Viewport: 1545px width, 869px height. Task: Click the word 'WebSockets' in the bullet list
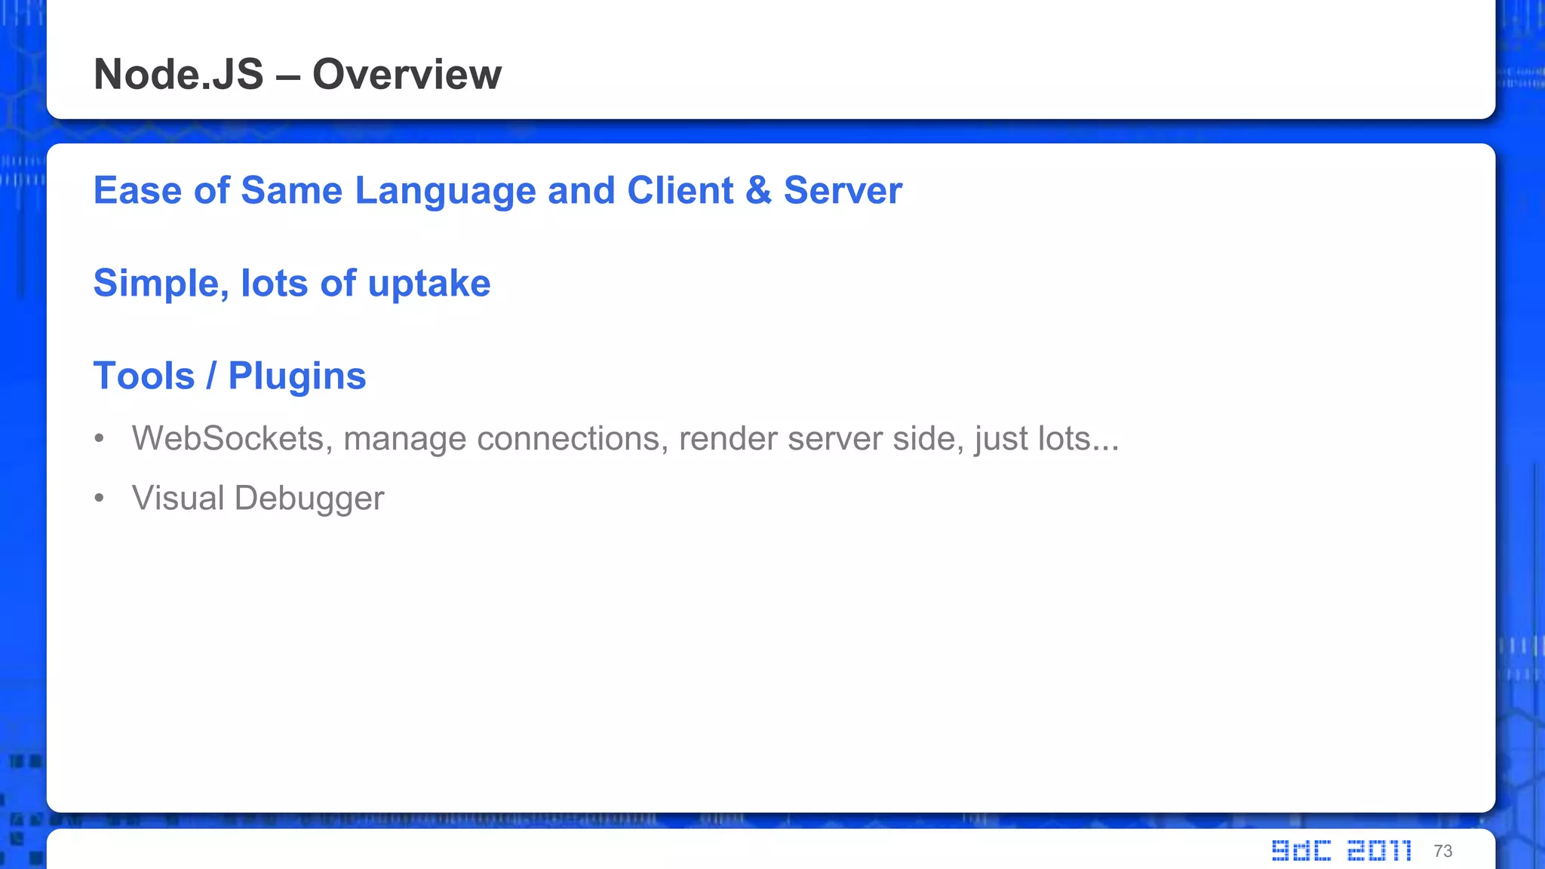tap(232, 438)
